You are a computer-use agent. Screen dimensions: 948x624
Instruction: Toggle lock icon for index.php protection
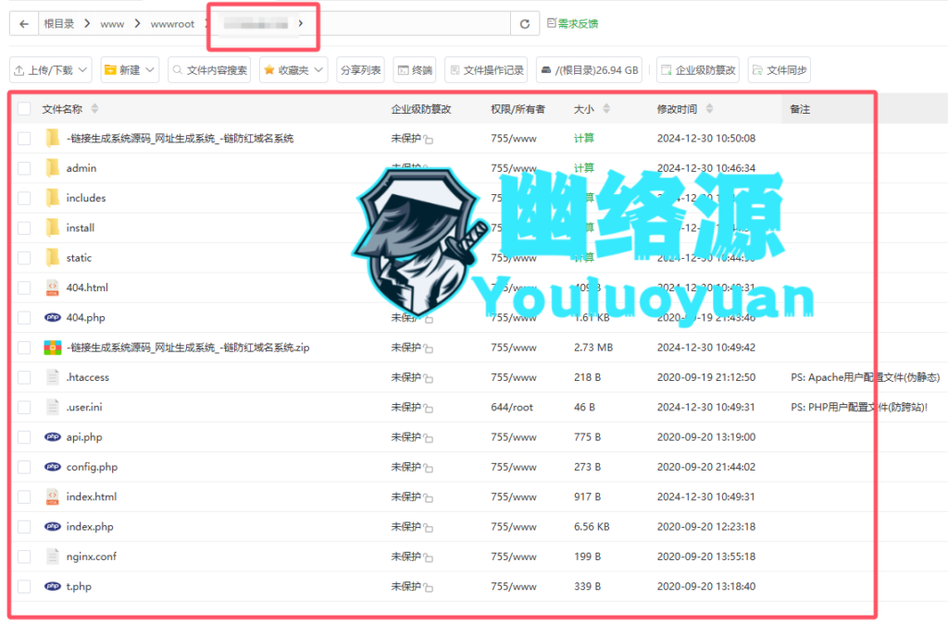(x=429, y=528)
